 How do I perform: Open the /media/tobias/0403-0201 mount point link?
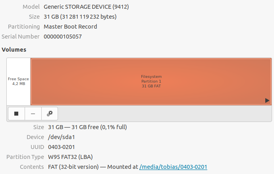tap(173, 167)
